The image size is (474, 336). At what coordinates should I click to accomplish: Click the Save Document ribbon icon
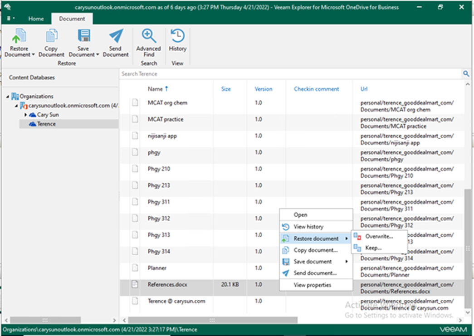pos(84,36)
